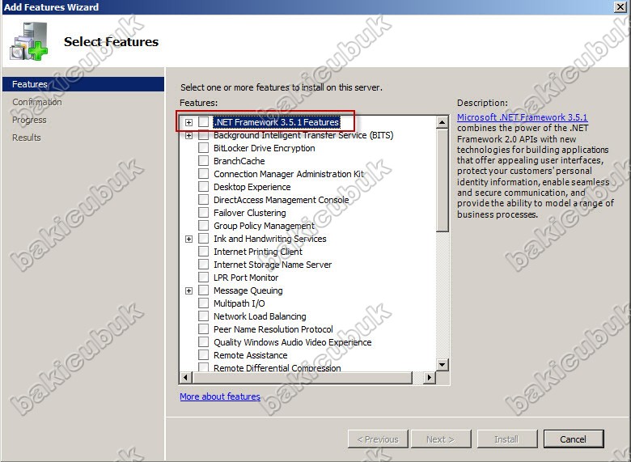Check Peer Name Resolution Protocol box
631x462 pixels.
tap(204, 329)
